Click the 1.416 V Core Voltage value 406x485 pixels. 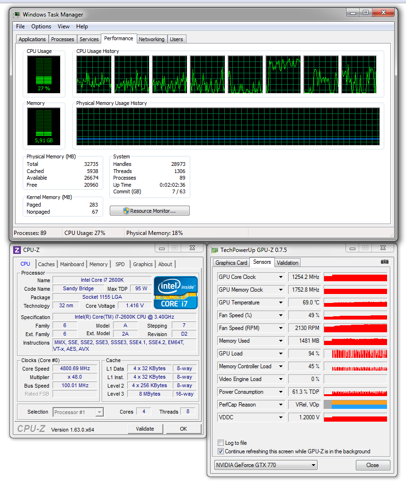[135, 305]
